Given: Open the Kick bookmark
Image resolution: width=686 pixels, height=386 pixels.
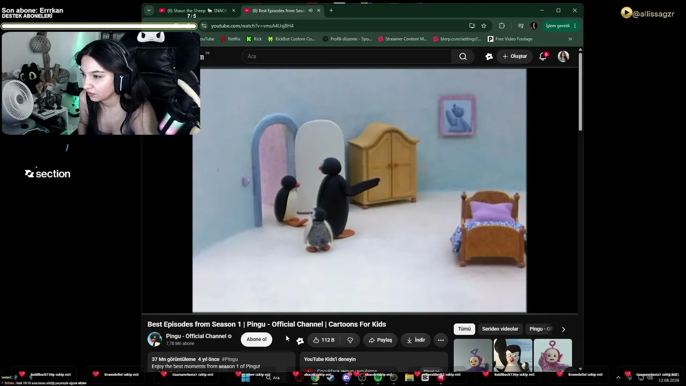Looking at the screenshot, I should tap(254, 39).
